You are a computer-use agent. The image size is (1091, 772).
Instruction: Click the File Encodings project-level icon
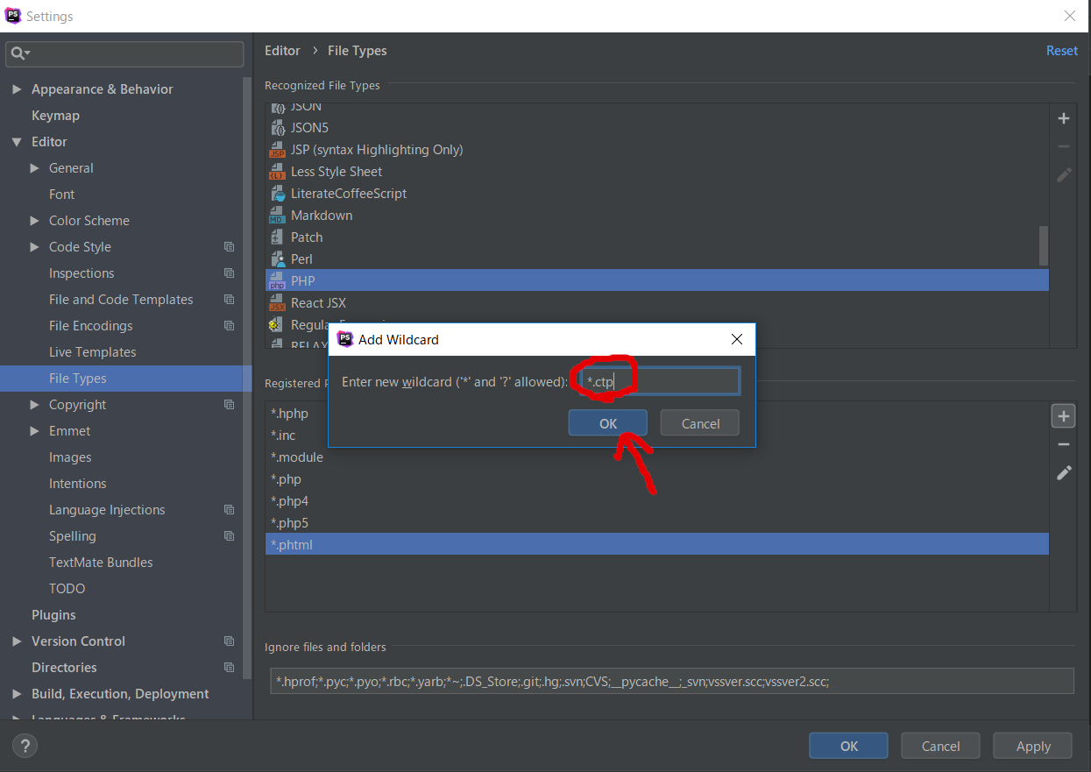pos(230,326)
